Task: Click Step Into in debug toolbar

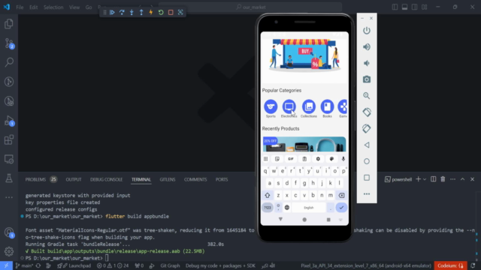Action: point(132,12)
